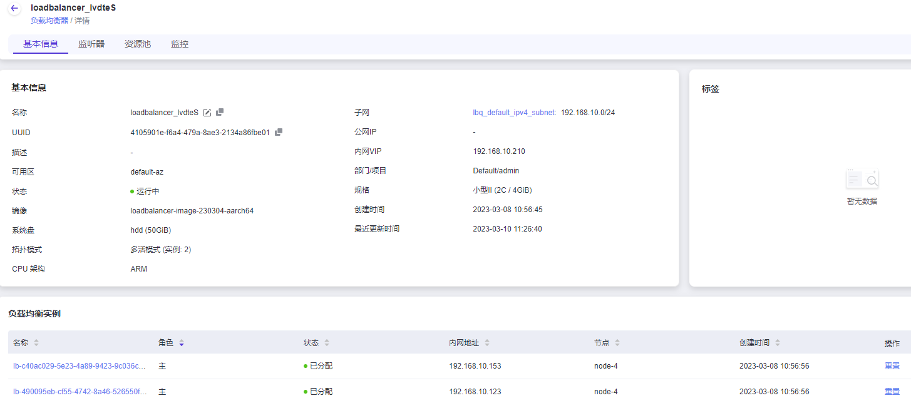The height and width of the screenshot is (403, 911).
Task: Click 负载均衡器 breadcrumb link
Action: tap(49, 20)
